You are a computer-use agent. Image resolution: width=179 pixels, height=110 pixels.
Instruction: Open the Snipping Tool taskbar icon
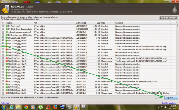(84, 107)
